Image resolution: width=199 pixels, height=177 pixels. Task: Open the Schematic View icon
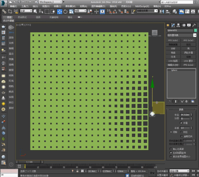(193, 12)
